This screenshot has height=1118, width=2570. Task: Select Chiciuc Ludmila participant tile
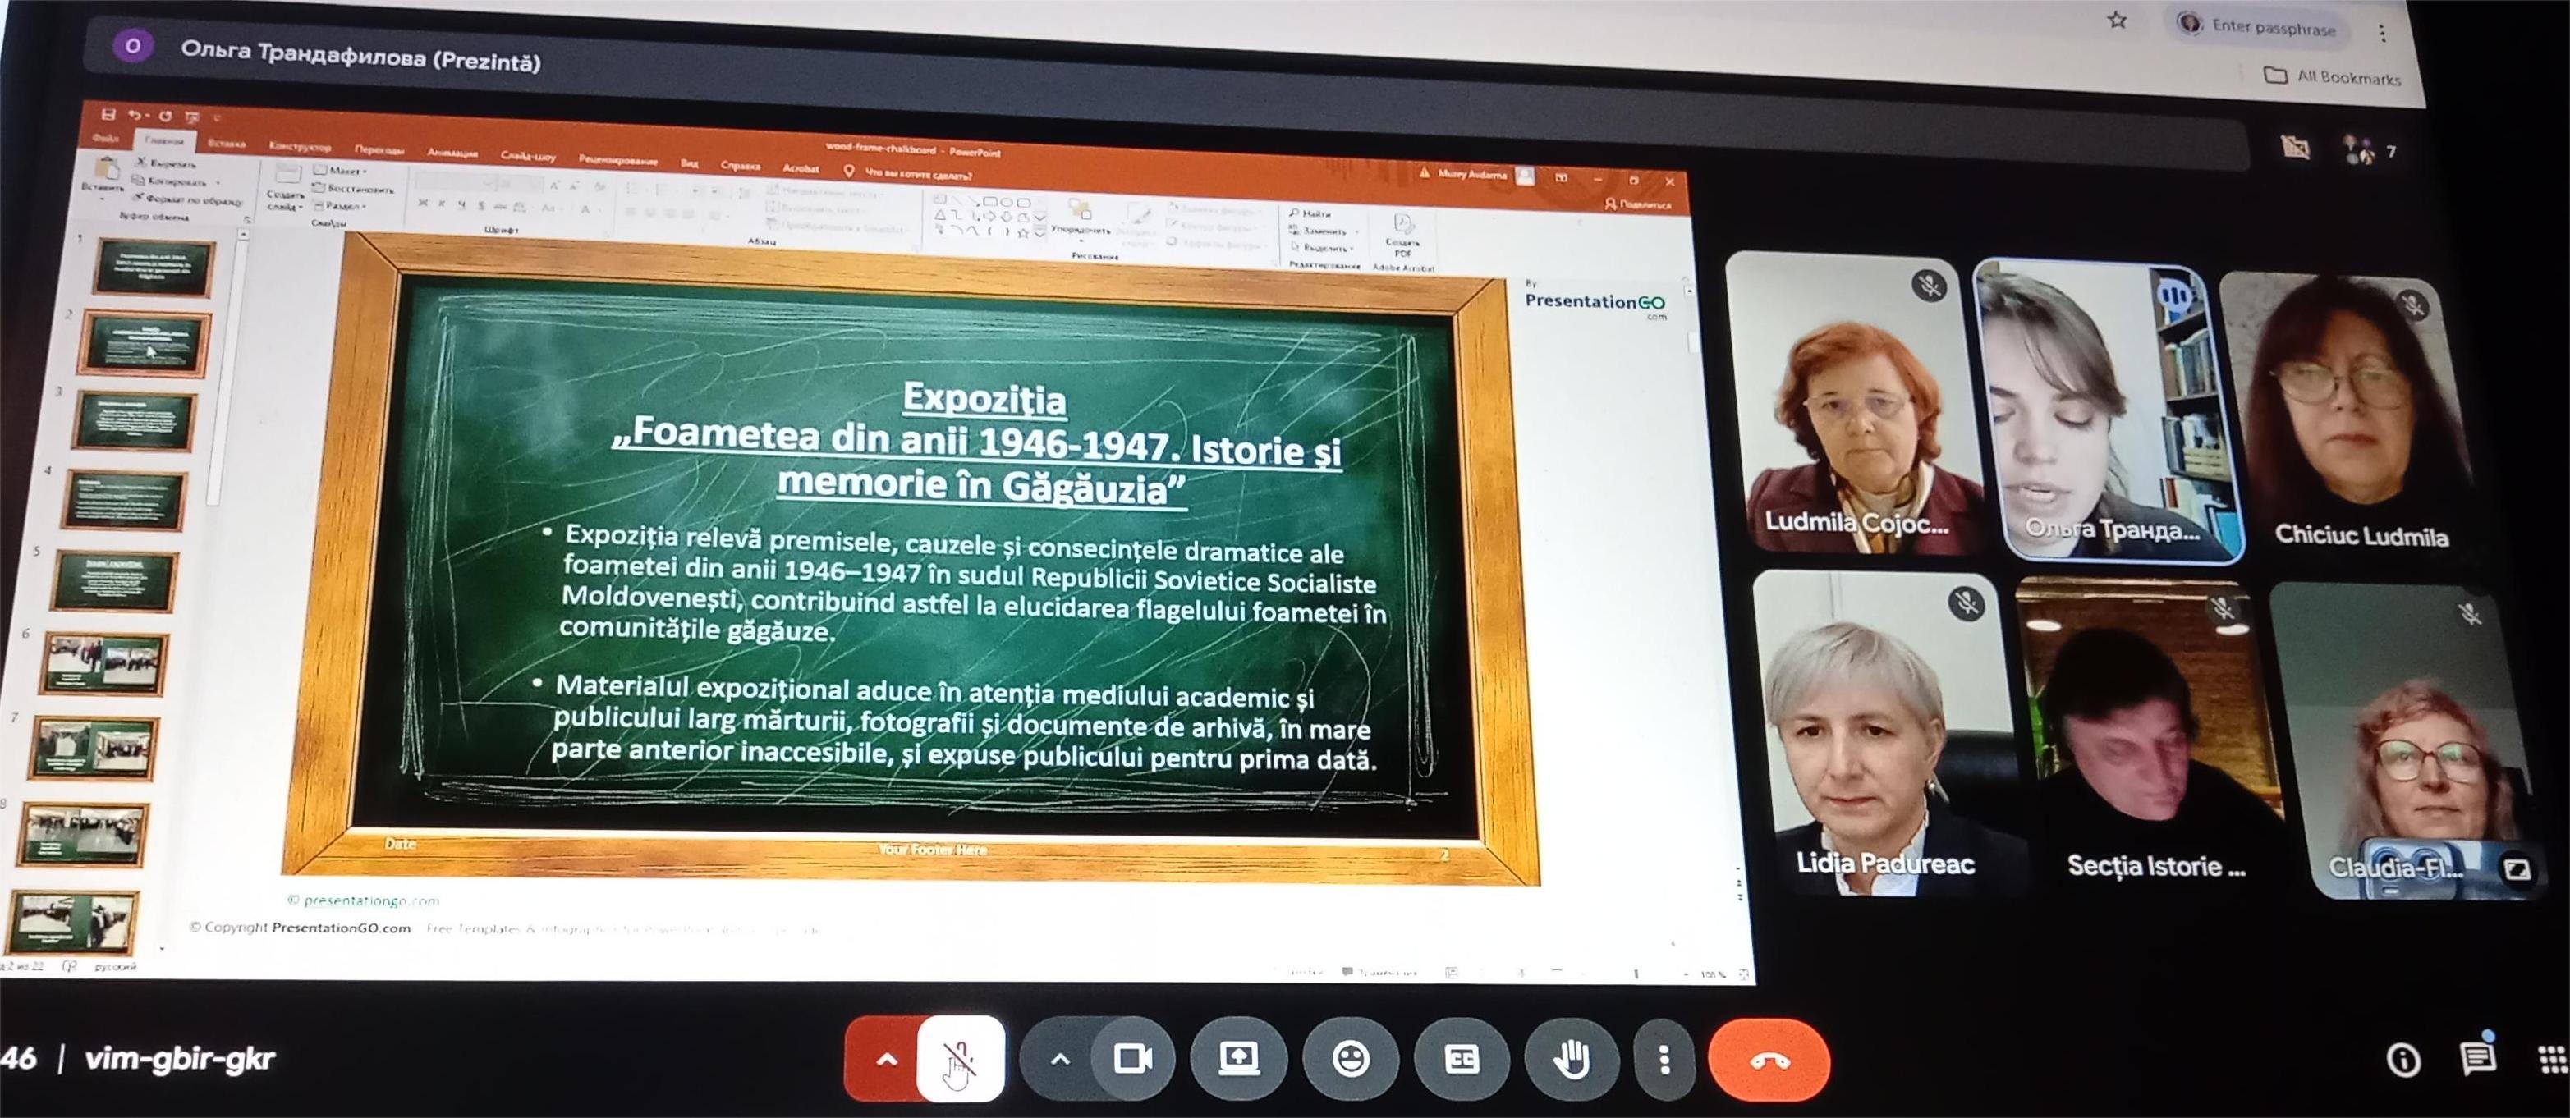point(2347,415)
